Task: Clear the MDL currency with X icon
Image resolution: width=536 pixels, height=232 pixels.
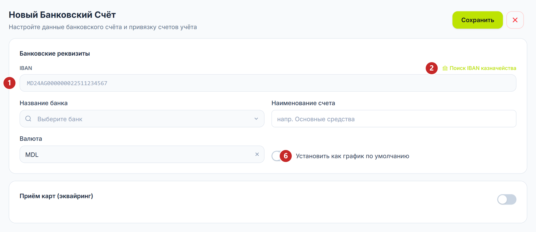Action: [257, 154]
